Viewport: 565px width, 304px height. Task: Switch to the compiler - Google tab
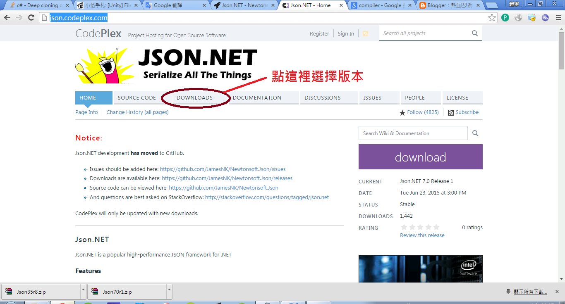(381, 5)
